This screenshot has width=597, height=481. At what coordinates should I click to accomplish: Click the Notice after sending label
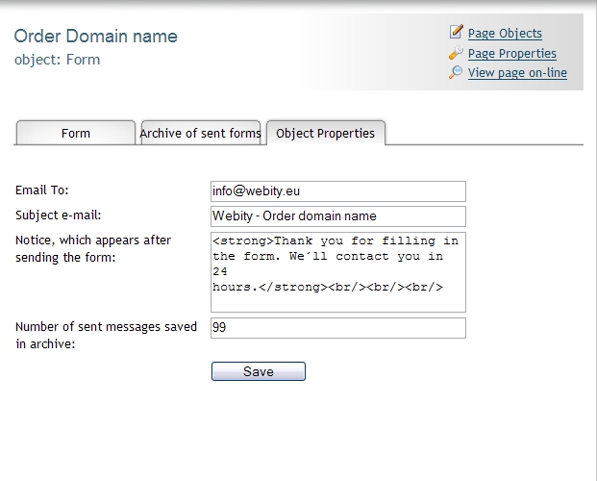(93, 248)
